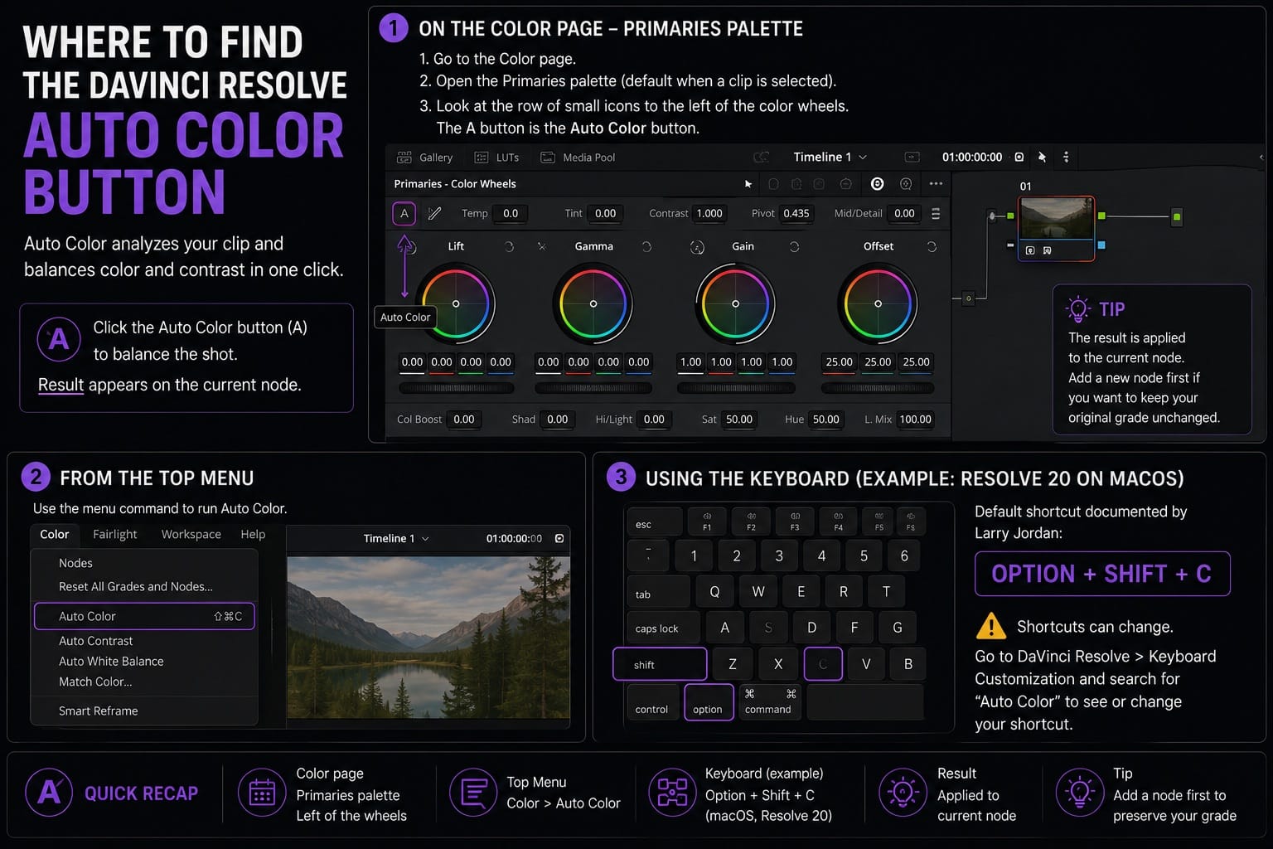Click the Sat value field showing 50.00
1273x849 pixels.
pos(739,420)
